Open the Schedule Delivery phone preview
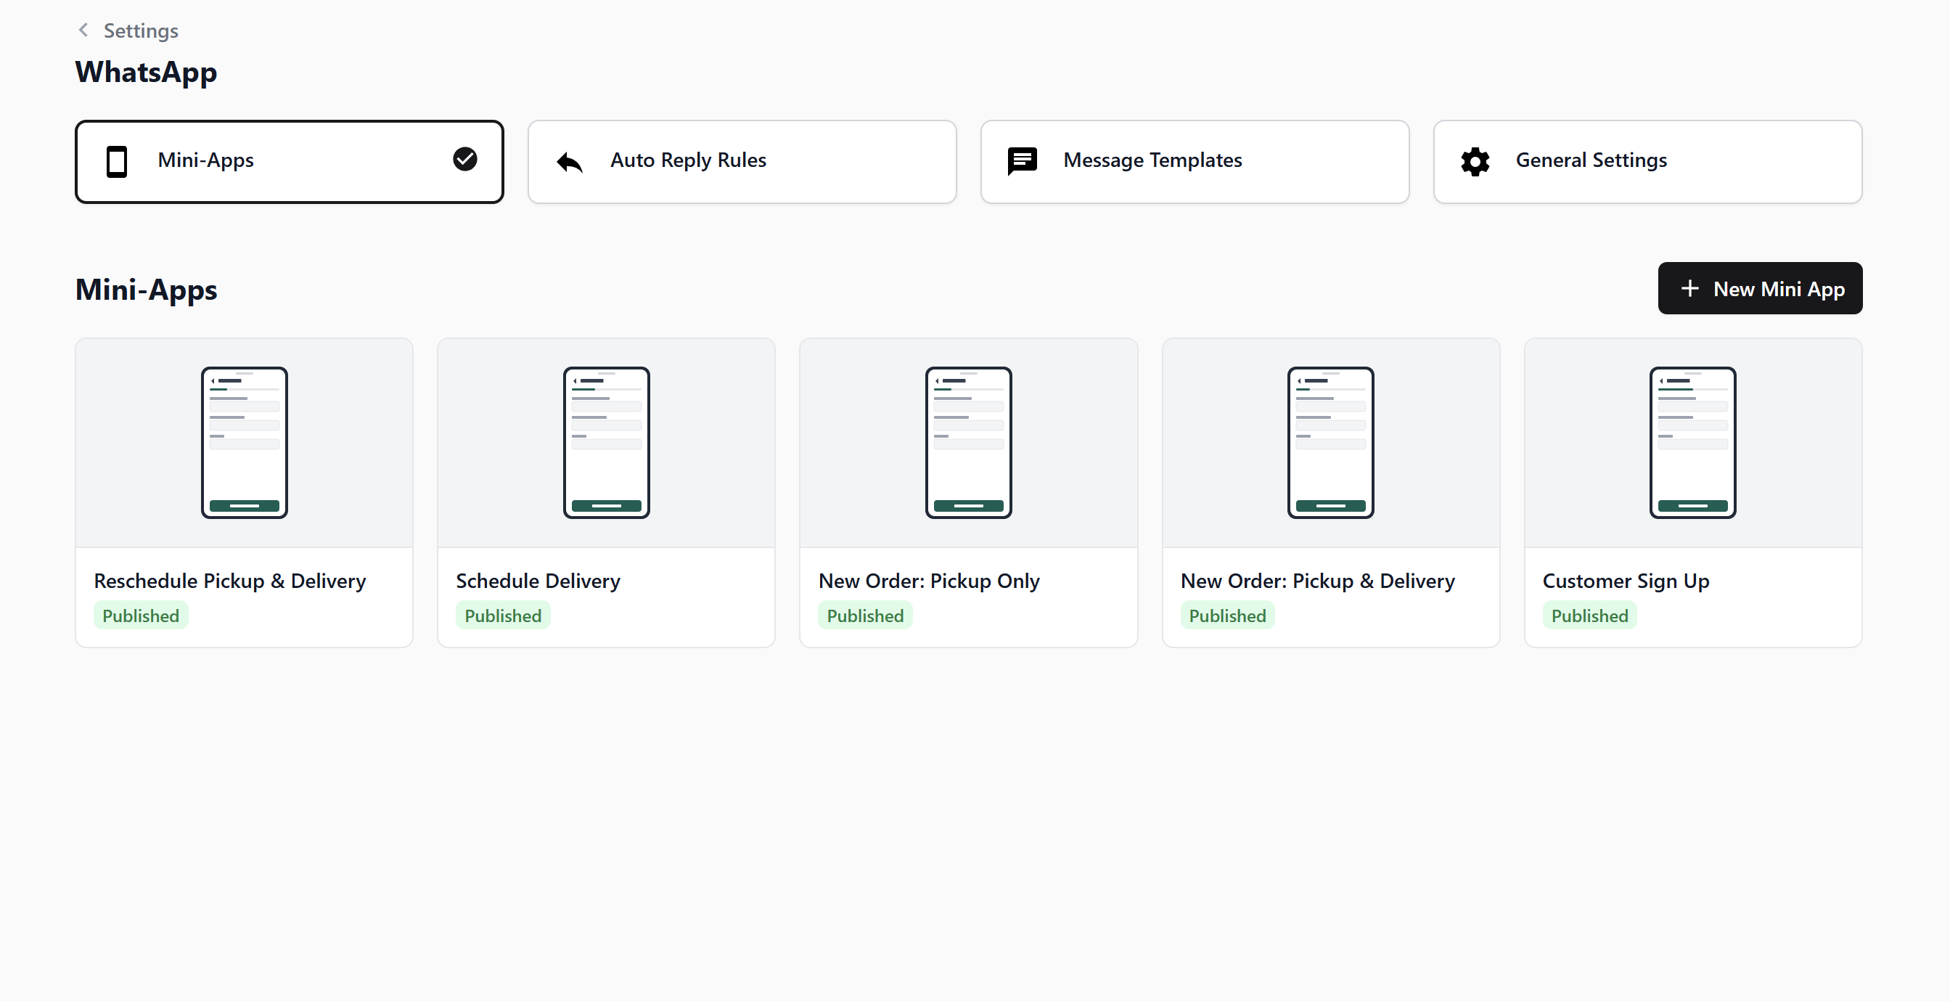1950x1001 pixels. click(605, 443)
